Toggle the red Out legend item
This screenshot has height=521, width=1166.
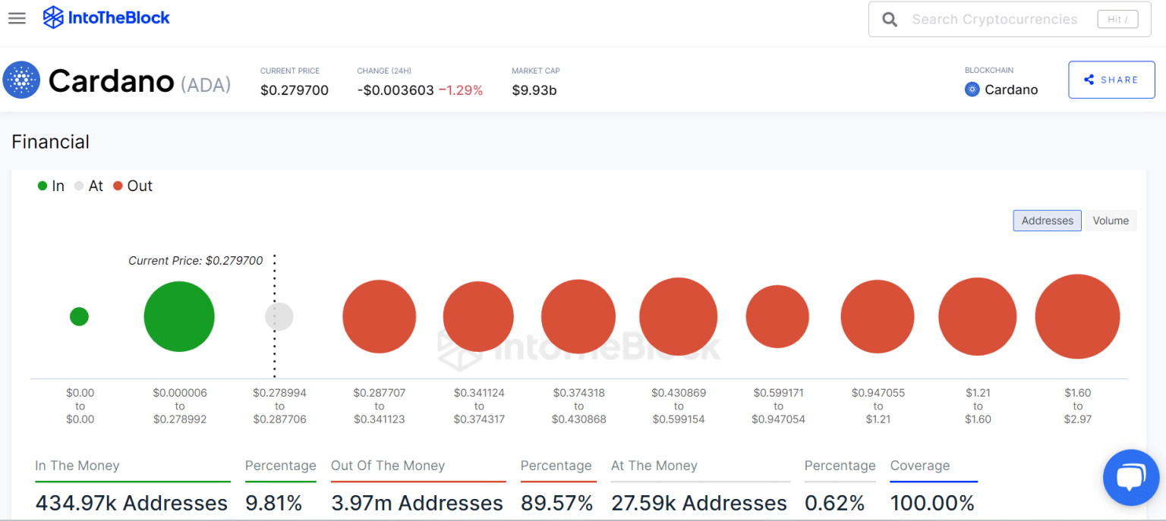(x=133, y=186)
